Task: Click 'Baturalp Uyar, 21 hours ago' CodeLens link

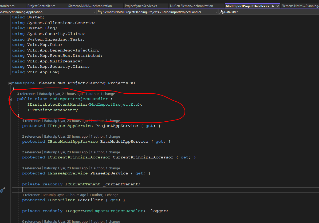Action: [61, 94]
